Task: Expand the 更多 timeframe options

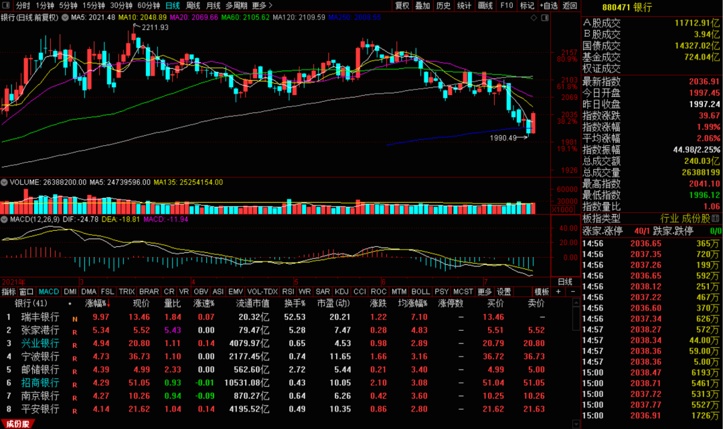Action: tap(262, 5)
